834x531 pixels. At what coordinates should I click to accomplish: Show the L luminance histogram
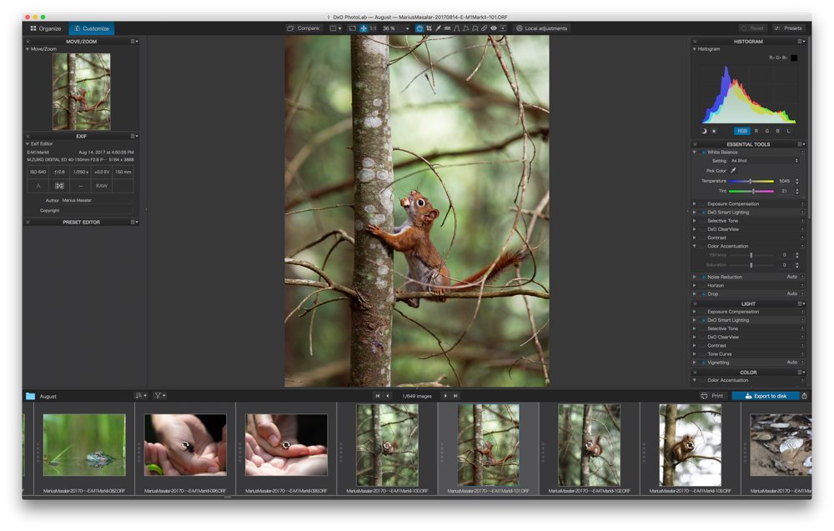click(788, 131)
